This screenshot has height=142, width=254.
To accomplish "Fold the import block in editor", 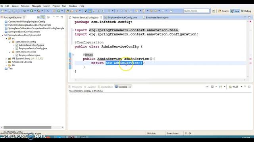I will click(x=73, y=30).
